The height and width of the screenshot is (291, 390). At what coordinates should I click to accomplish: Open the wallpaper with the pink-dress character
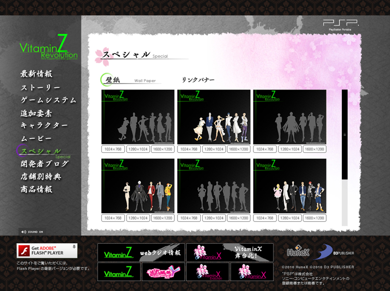point(290,186)
